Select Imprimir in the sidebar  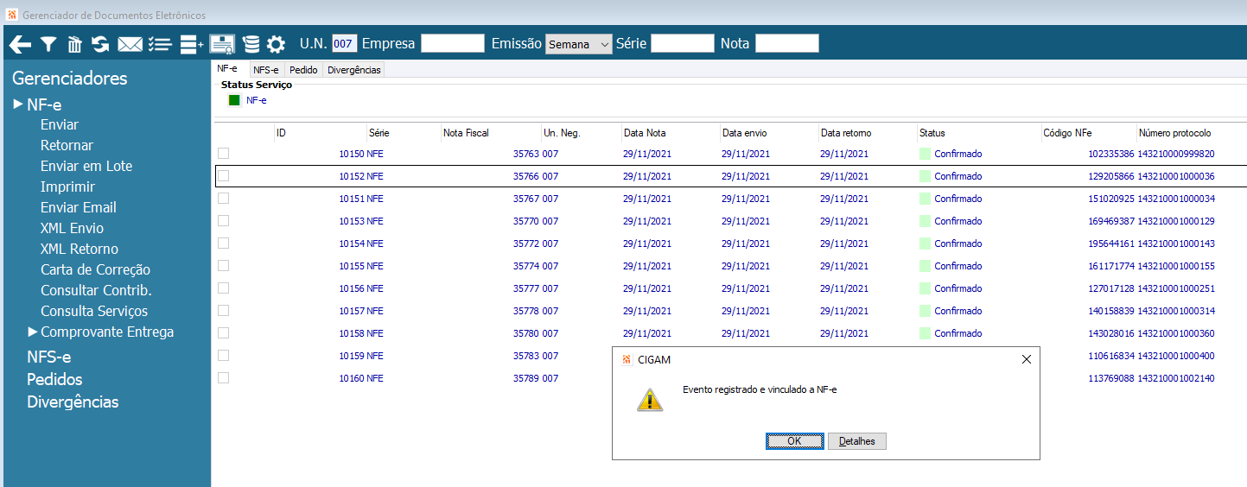(x=67, y=187)
